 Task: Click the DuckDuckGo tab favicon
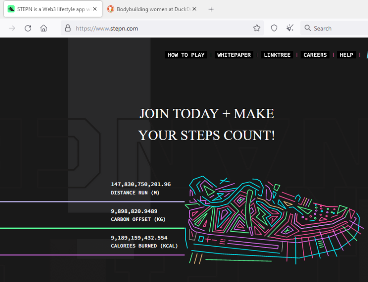coord(111,9)
